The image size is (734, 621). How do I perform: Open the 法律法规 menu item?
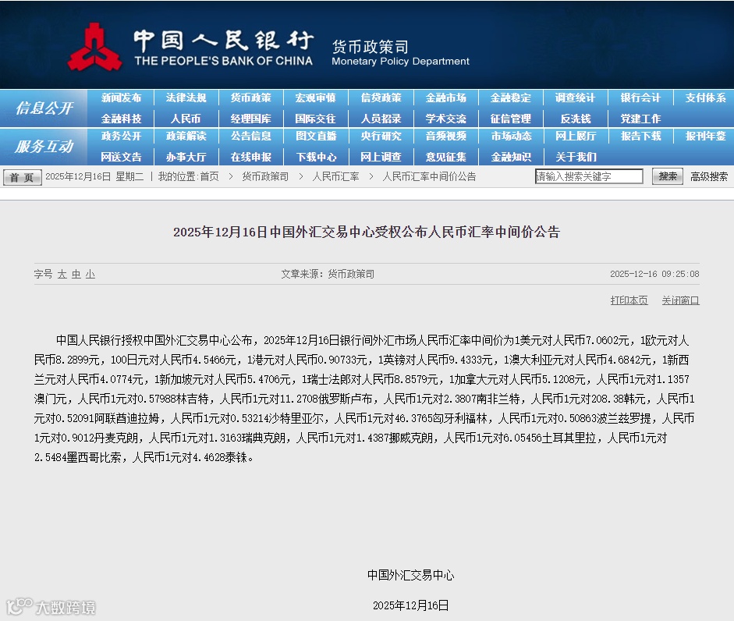pyautogui.click(x=186, y=98)
